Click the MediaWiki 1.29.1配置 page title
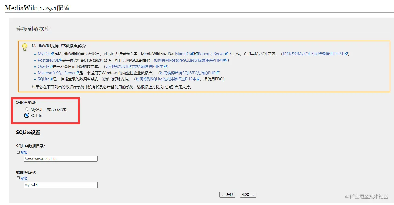Screen dimensions: 394x205 [x=38, y=8]
